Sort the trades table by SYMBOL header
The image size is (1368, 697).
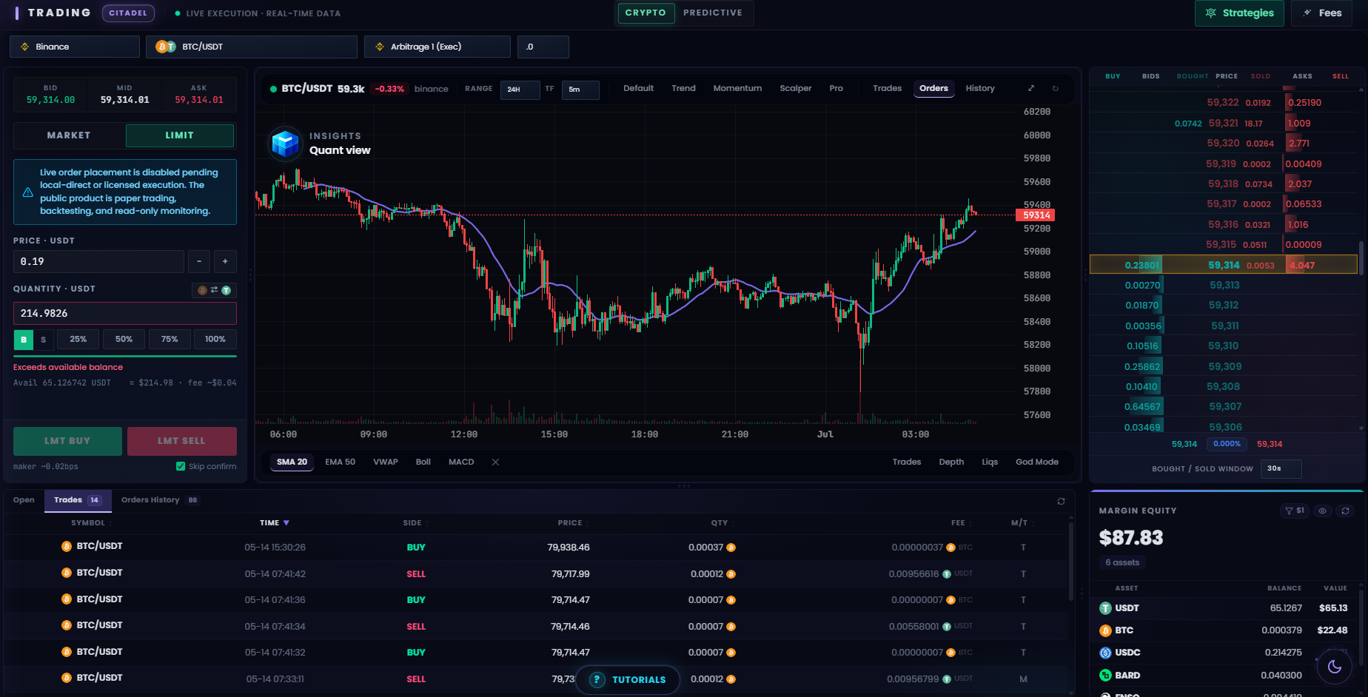88,523
